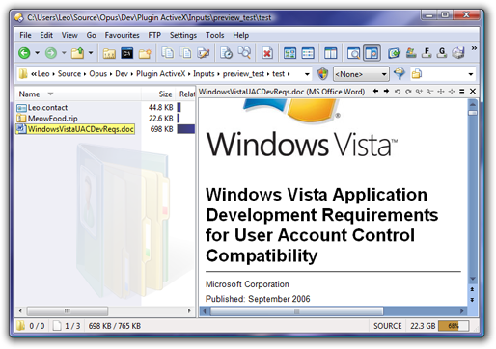Click Source in breadcrumb path
The height and width of the screenshot is (349, 496).
tap(69, 74)
